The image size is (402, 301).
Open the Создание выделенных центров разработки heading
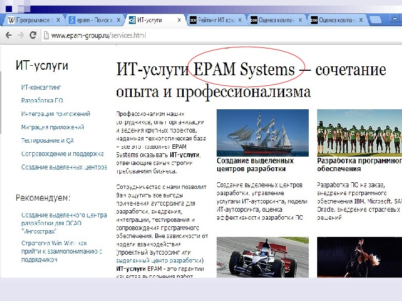[x=255, y=164]
